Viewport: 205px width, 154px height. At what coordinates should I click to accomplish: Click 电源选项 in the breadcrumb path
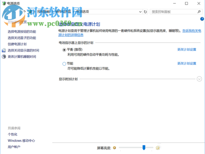82,11
